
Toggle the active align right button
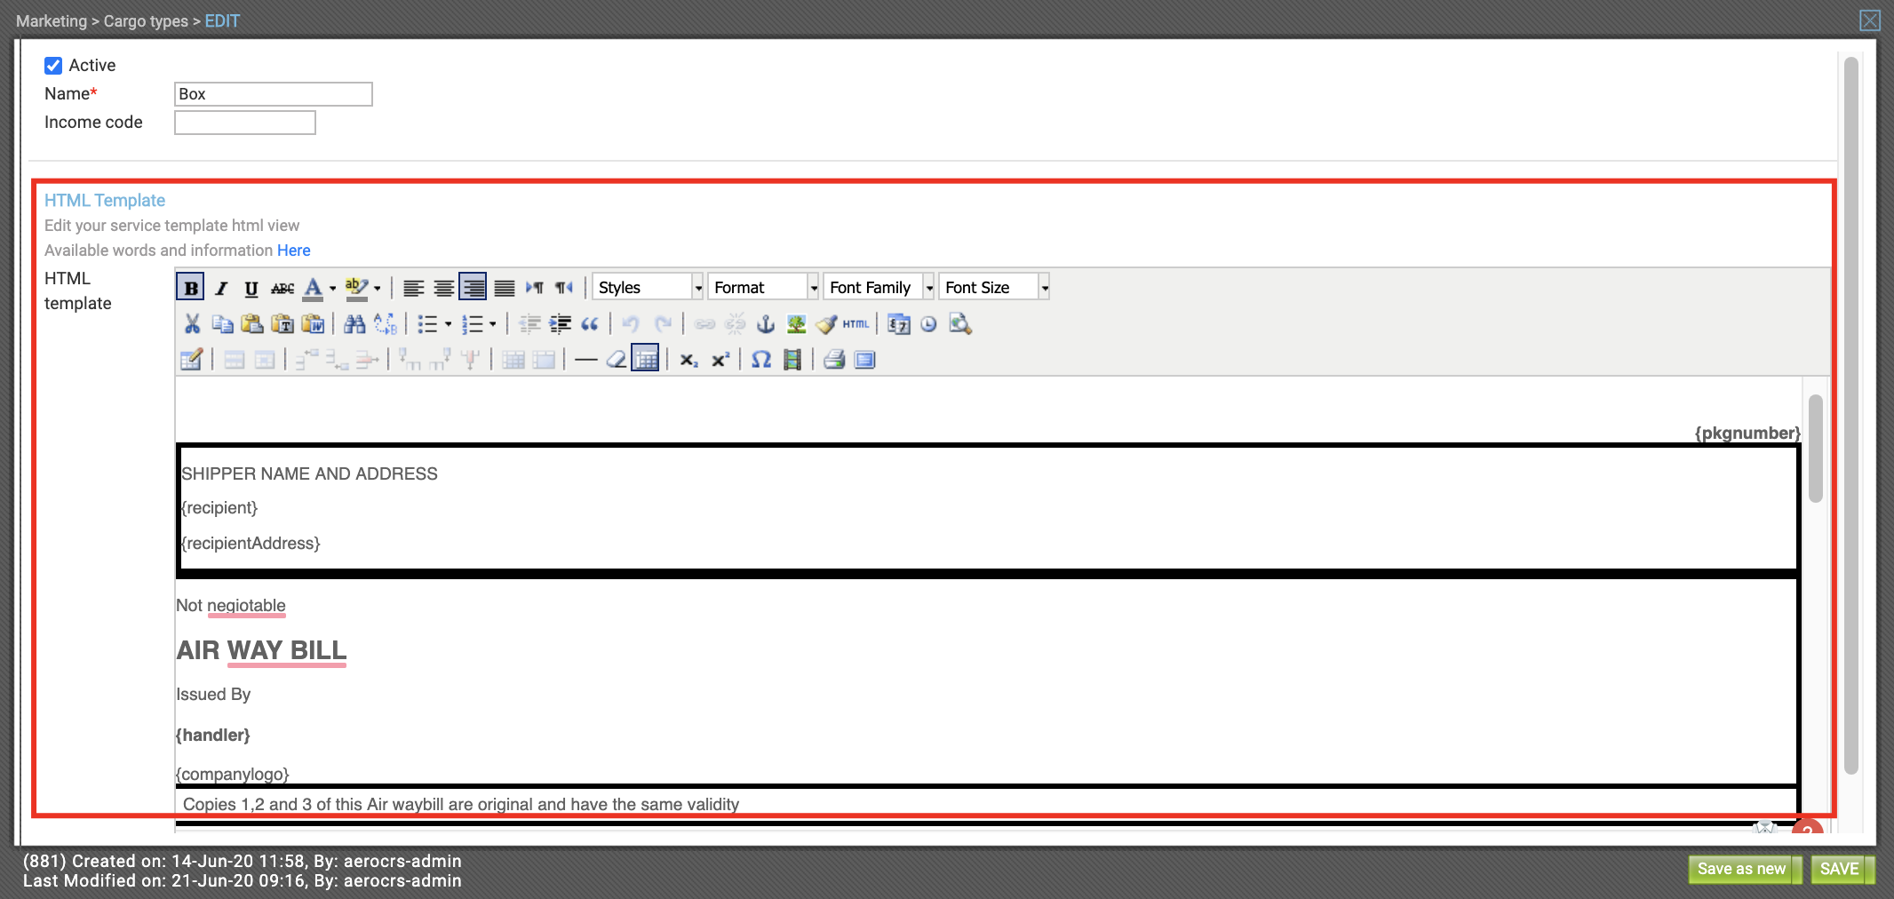point(473,287)
